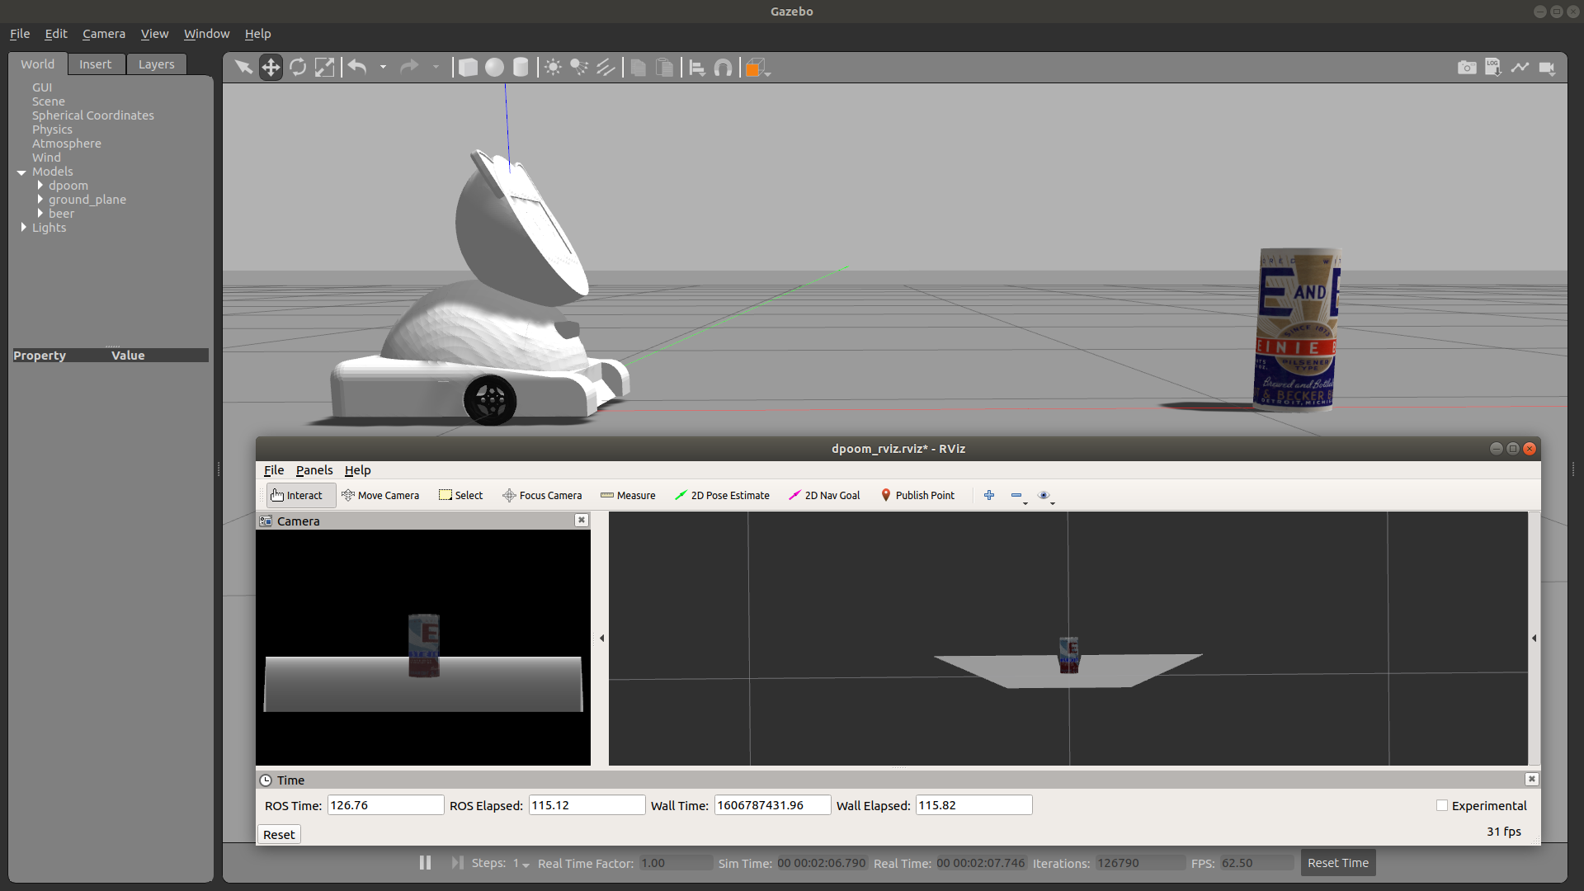Screen dimensions: 1584x891
Task: Open the RViz Help menu
Action: point(358,470)
